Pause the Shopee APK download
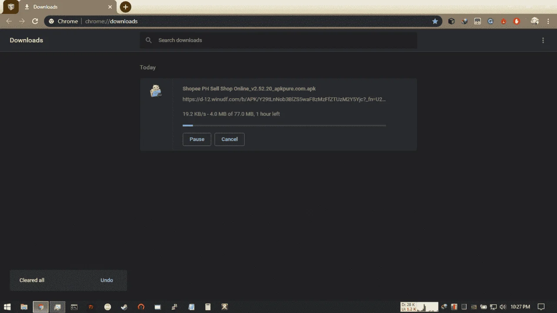 pos(197,139)
